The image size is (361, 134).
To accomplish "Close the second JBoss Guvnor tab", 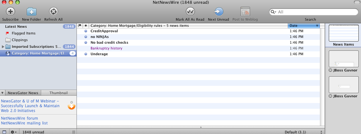I will tap(331, 96).
